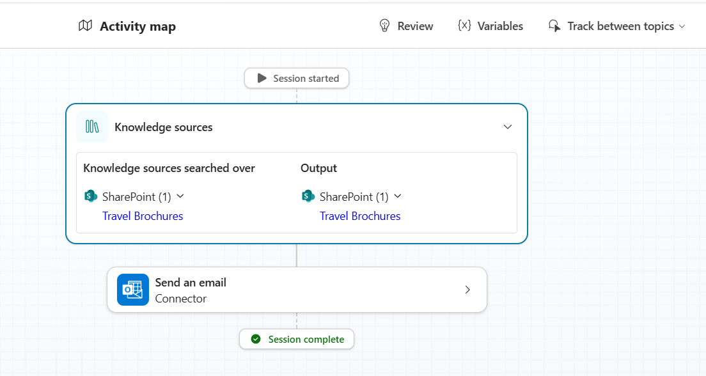This screenshot has width=706, height=376.
Task: Open Travel Brochures link under Output
Action: coord(360,216)
